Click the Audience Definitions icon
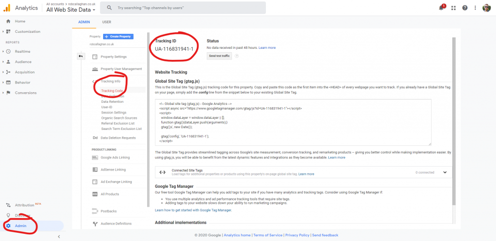 [94, 224]
